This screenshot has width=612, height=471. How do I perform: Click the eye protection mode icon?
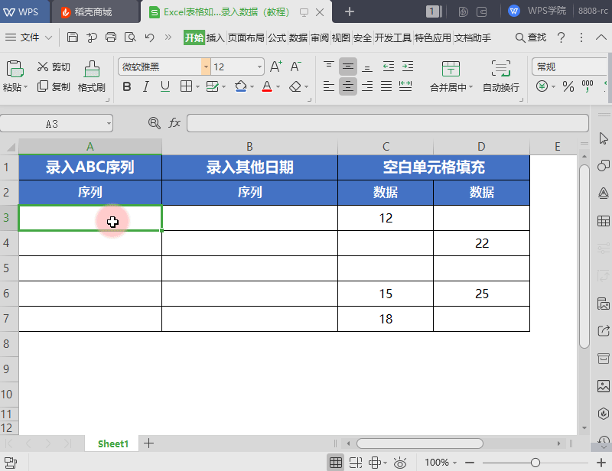click(x=399, y=463)
